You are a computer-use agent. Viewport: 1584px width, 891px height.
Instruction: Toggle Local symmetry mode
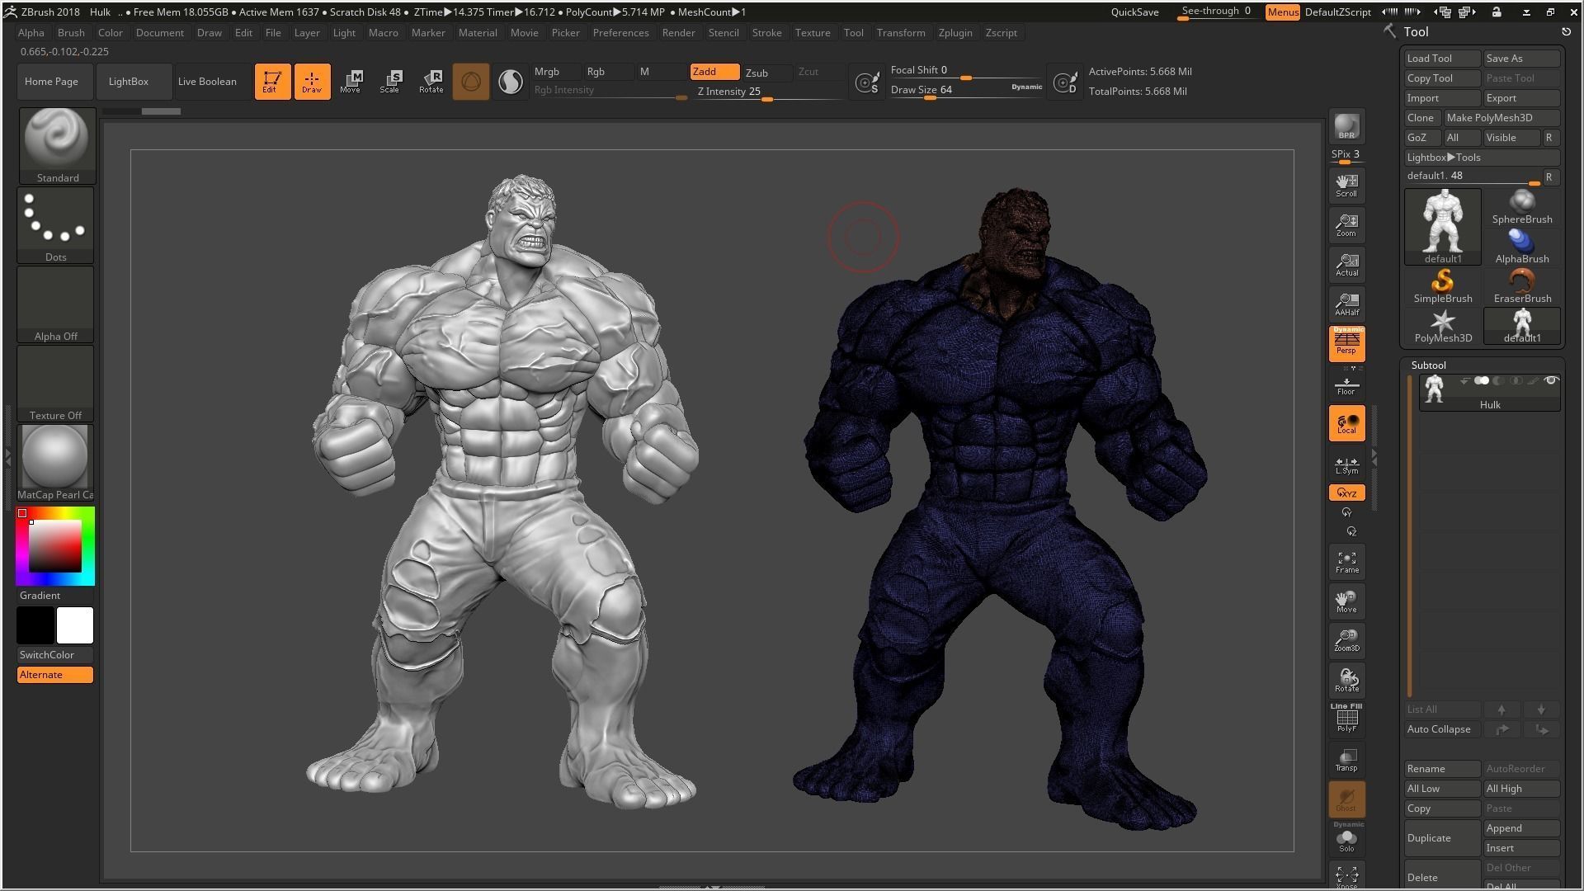tap(1346, 423)
